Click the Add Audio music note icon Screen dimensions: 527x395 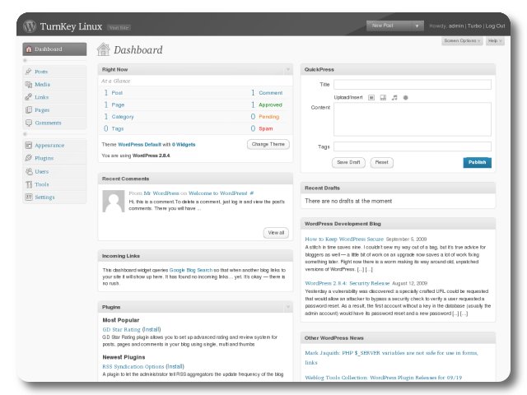(394, 97)
